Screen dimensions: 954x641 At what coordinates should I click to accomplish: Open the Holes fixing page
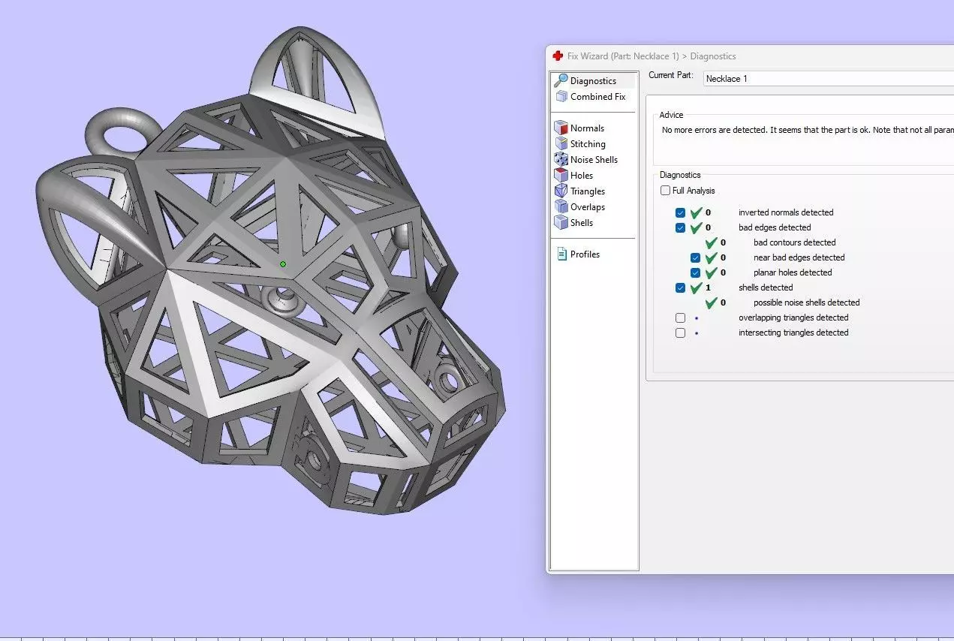pyautogui.click(x=582, y=176)
